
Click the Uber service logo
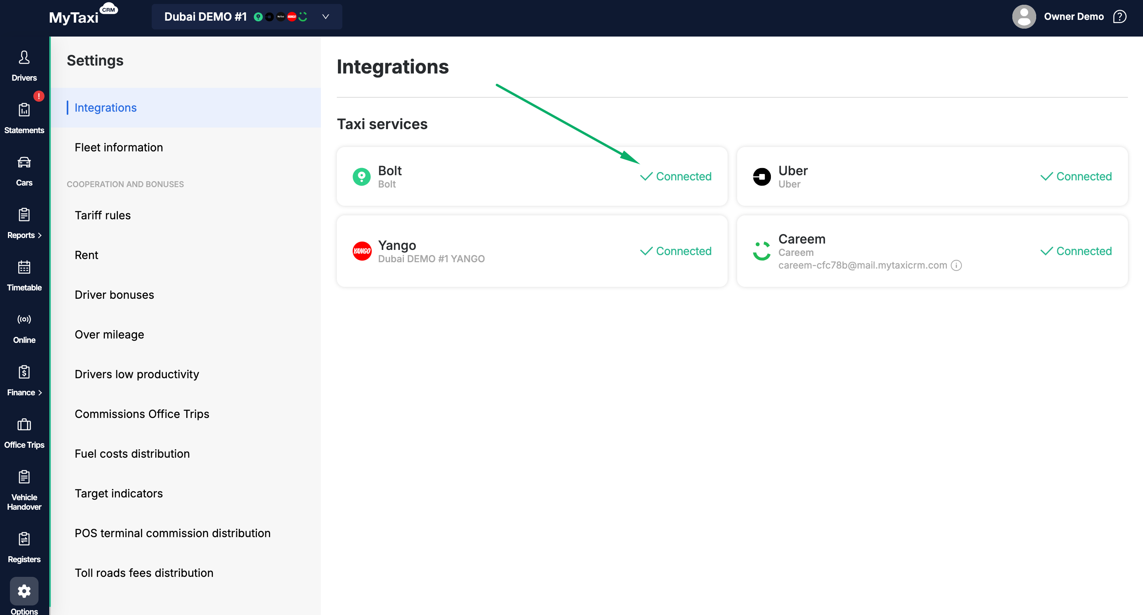[761, 177]
